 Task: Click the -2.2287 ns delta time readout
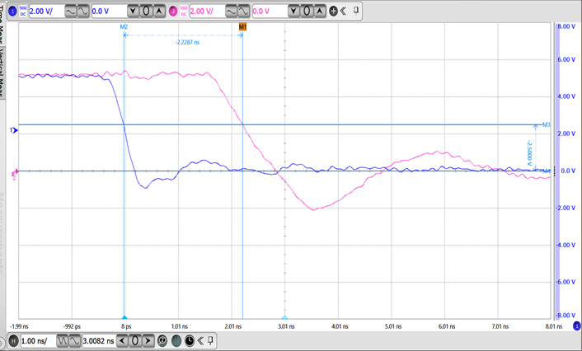[187, 42]
